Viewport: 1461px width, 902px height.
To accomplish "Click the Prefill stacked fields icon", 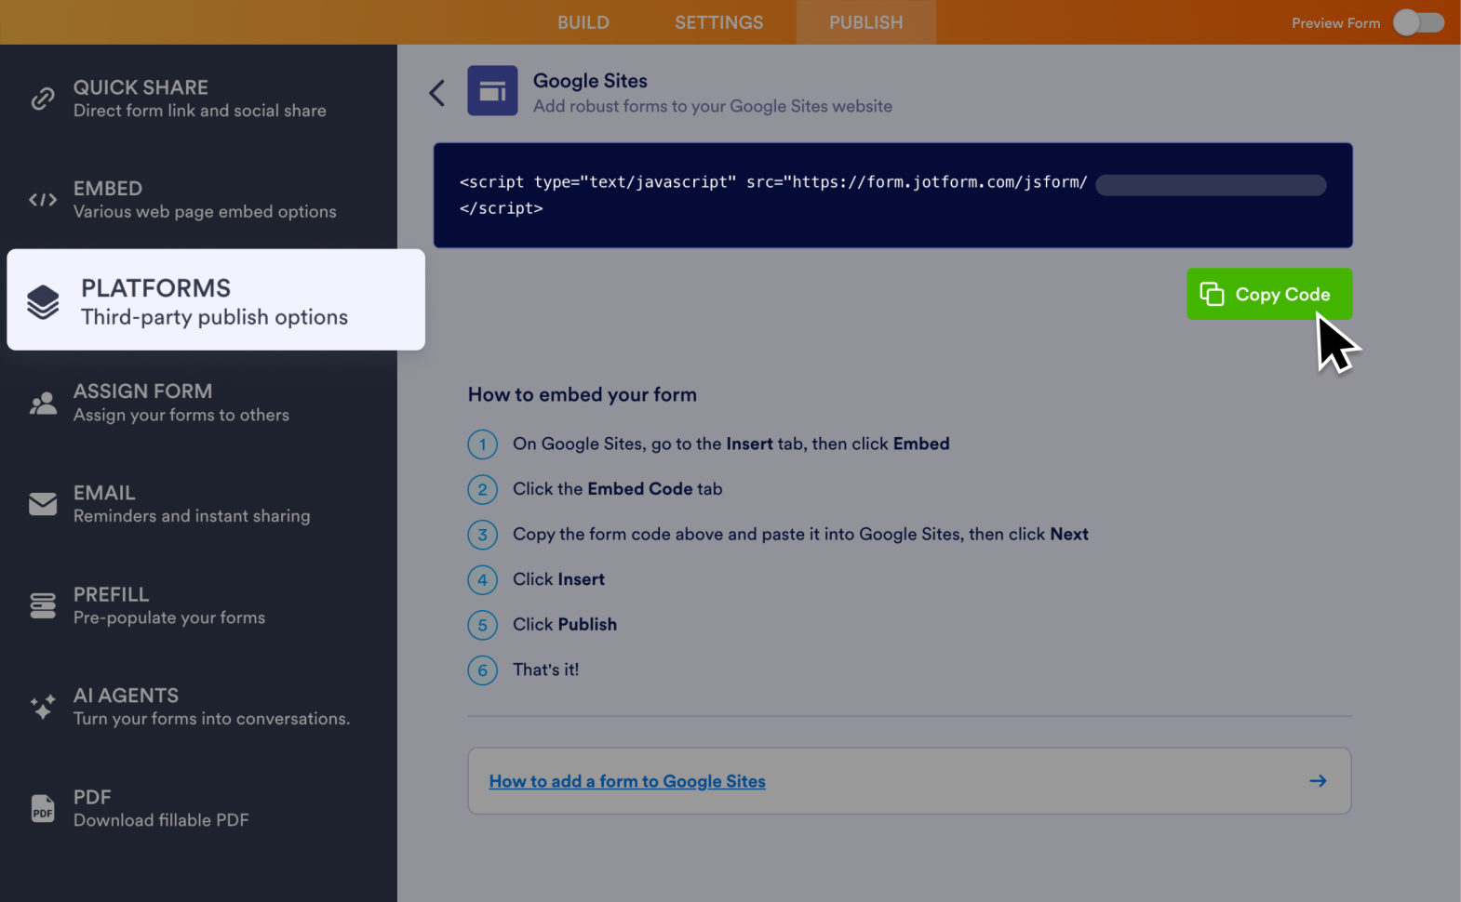I will [x=43, y=605].
